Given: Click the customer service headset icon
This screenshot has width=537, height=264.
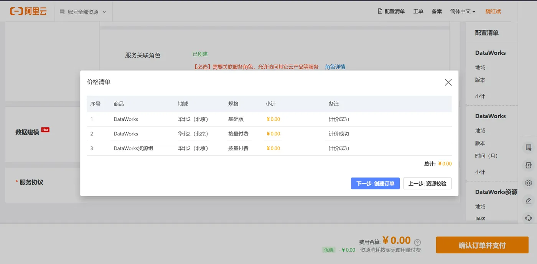Looking at the screenshot, I should pyautogui.click(x=529, y=218).
